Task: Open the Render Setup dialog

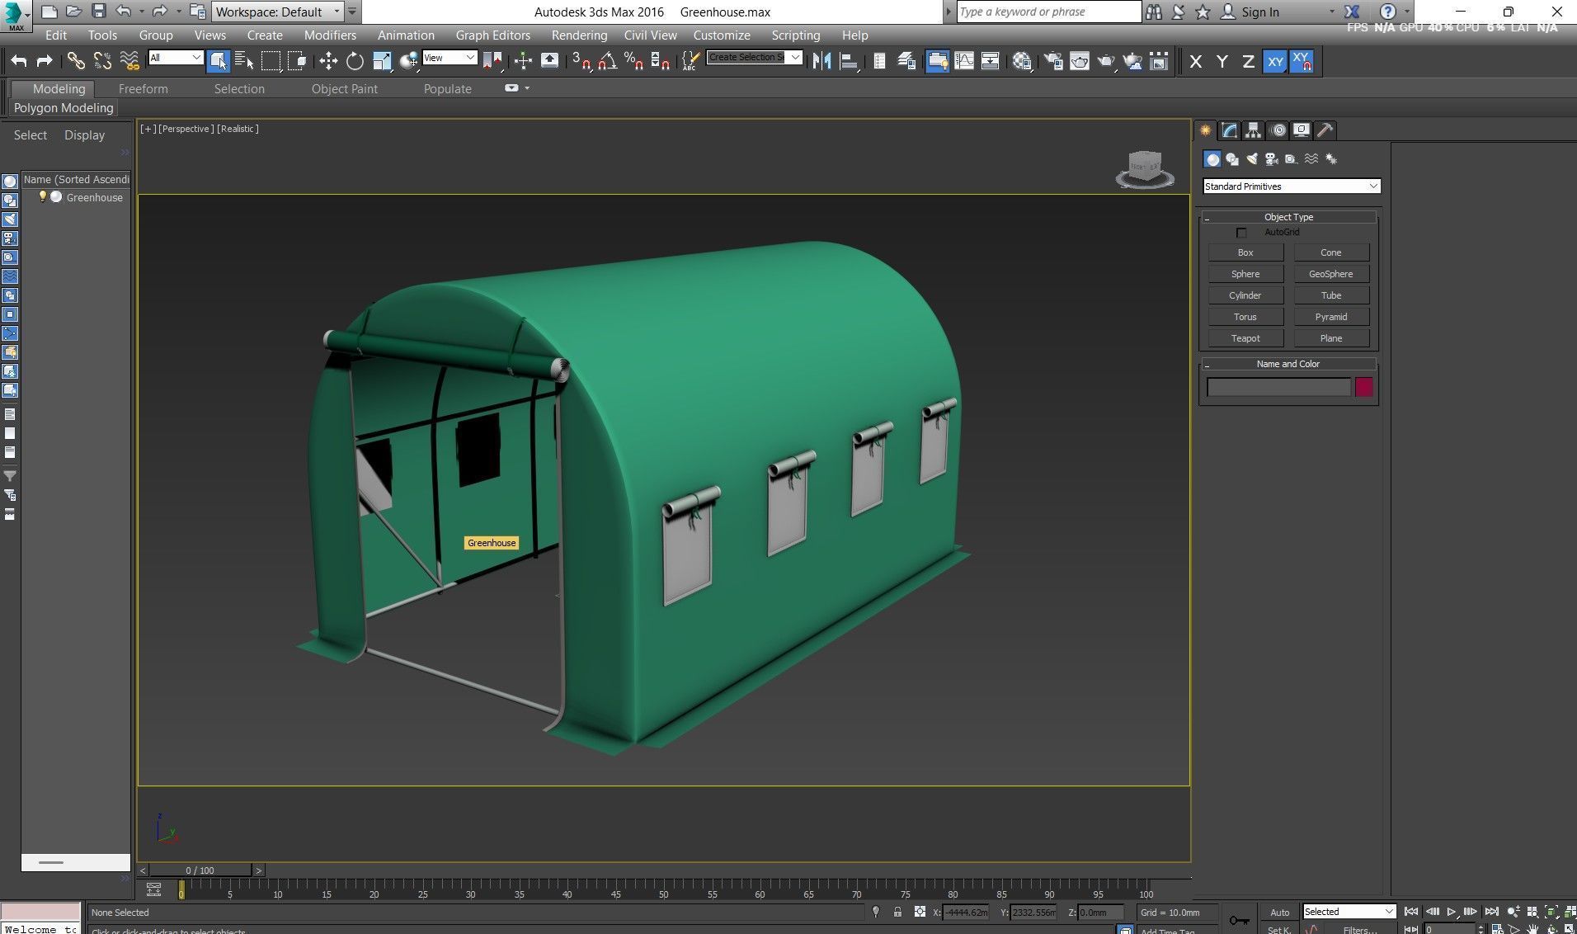Action: click(1053, 61)
